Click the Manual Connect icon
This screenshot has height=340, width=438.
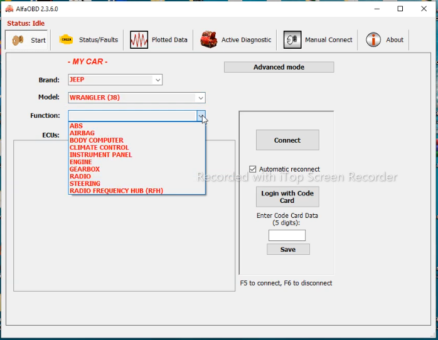[292, 40]
